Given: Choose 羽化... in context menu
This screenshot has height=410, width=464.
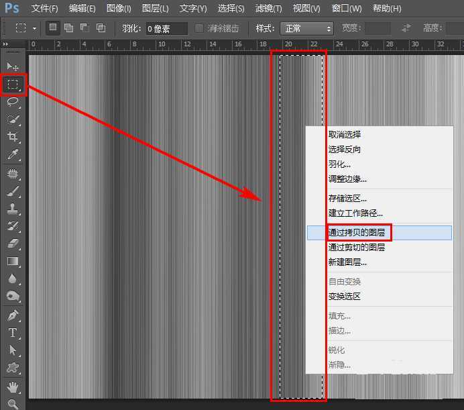Looking at the screenshot, I should pyautogui.click(x=379, y=164).
